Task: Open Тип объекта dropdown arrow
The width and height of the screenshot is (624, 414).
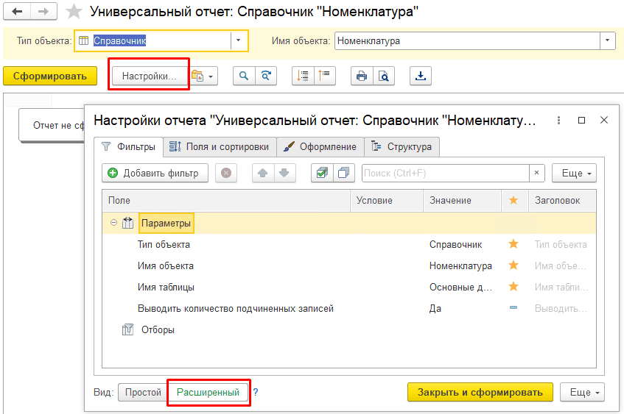Action: click(x=239, y=40)
